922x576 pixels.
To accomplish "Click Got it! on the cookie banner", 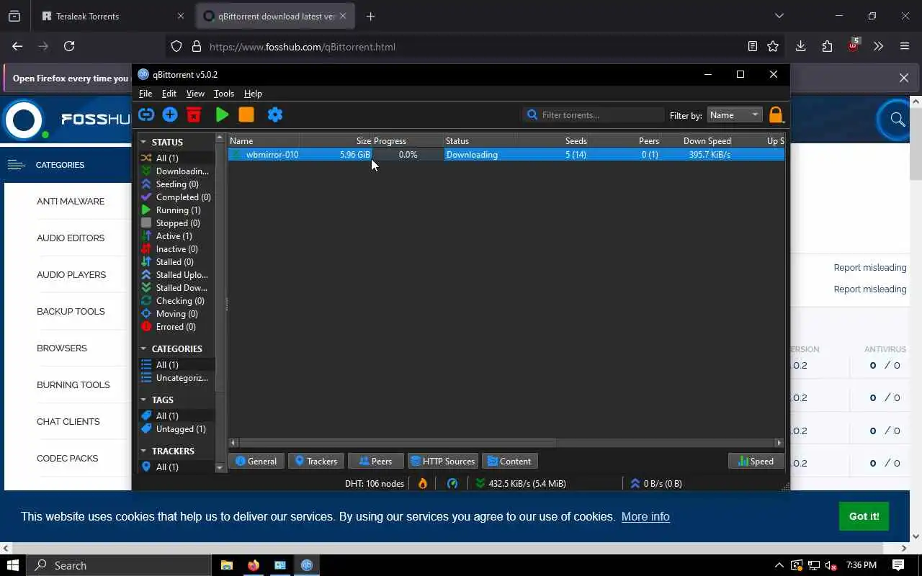I will tap(864, 516).
